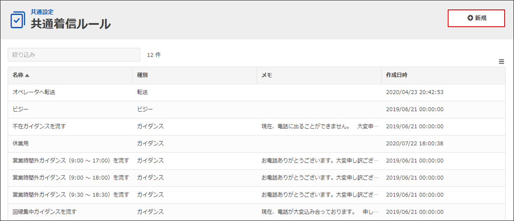
Task: Open 営業時間外ガイダンス (9:00 ～ 18:00) rule
Action: 71,177
